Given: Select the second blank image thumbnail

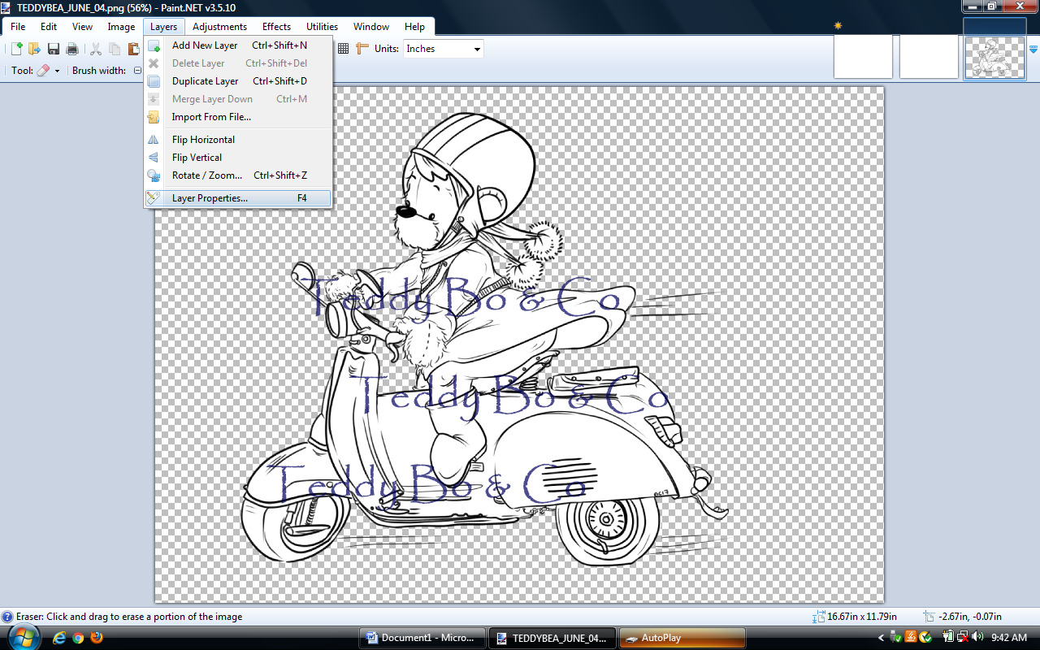Looking at the screenshot, I should tap(929, 57).
